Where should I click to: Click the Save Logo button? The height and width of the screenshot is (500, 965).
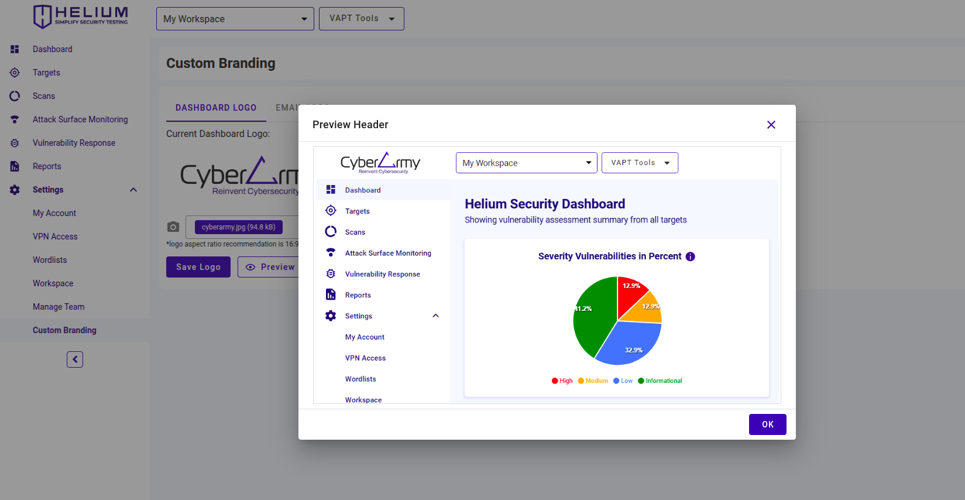(x=198, y=267)
